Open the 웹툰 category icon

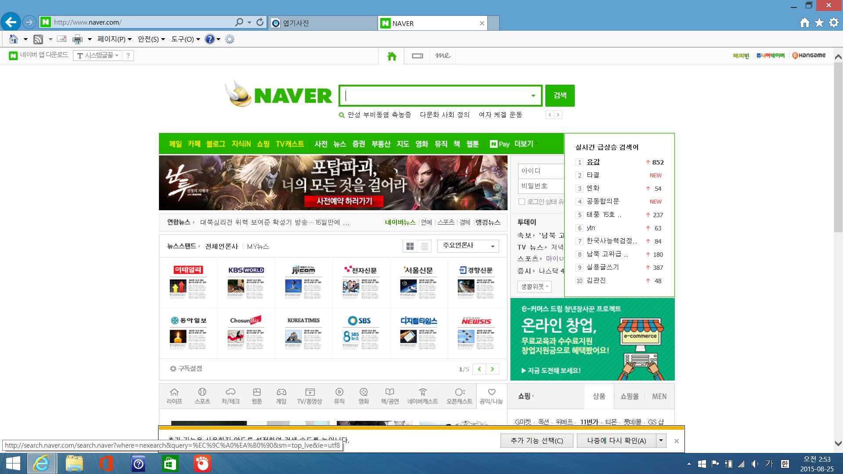tap(257, 396)
